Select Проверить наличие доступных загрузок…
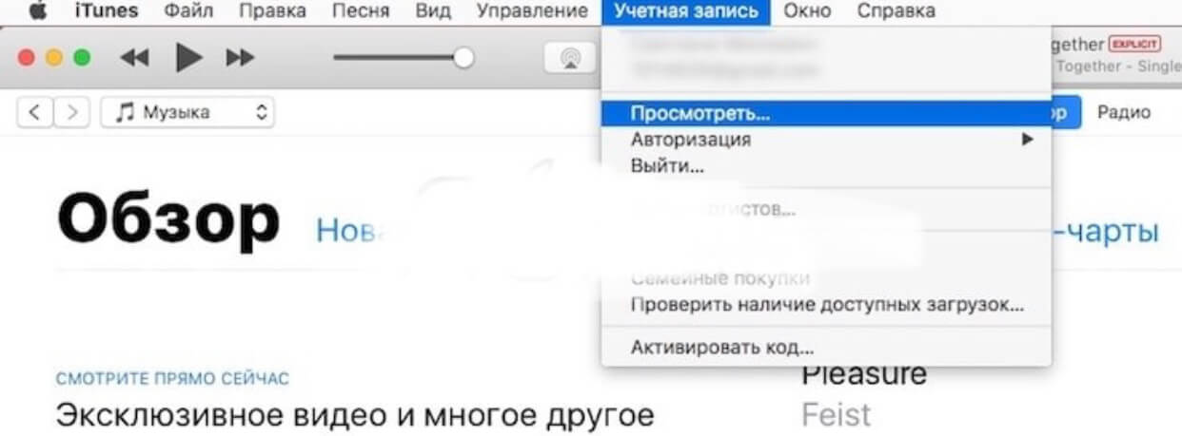The width and height of the screenshot is (1182, 436). 826,305
